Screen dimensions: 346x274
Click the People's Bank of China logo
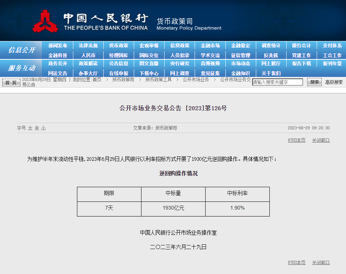45,21
